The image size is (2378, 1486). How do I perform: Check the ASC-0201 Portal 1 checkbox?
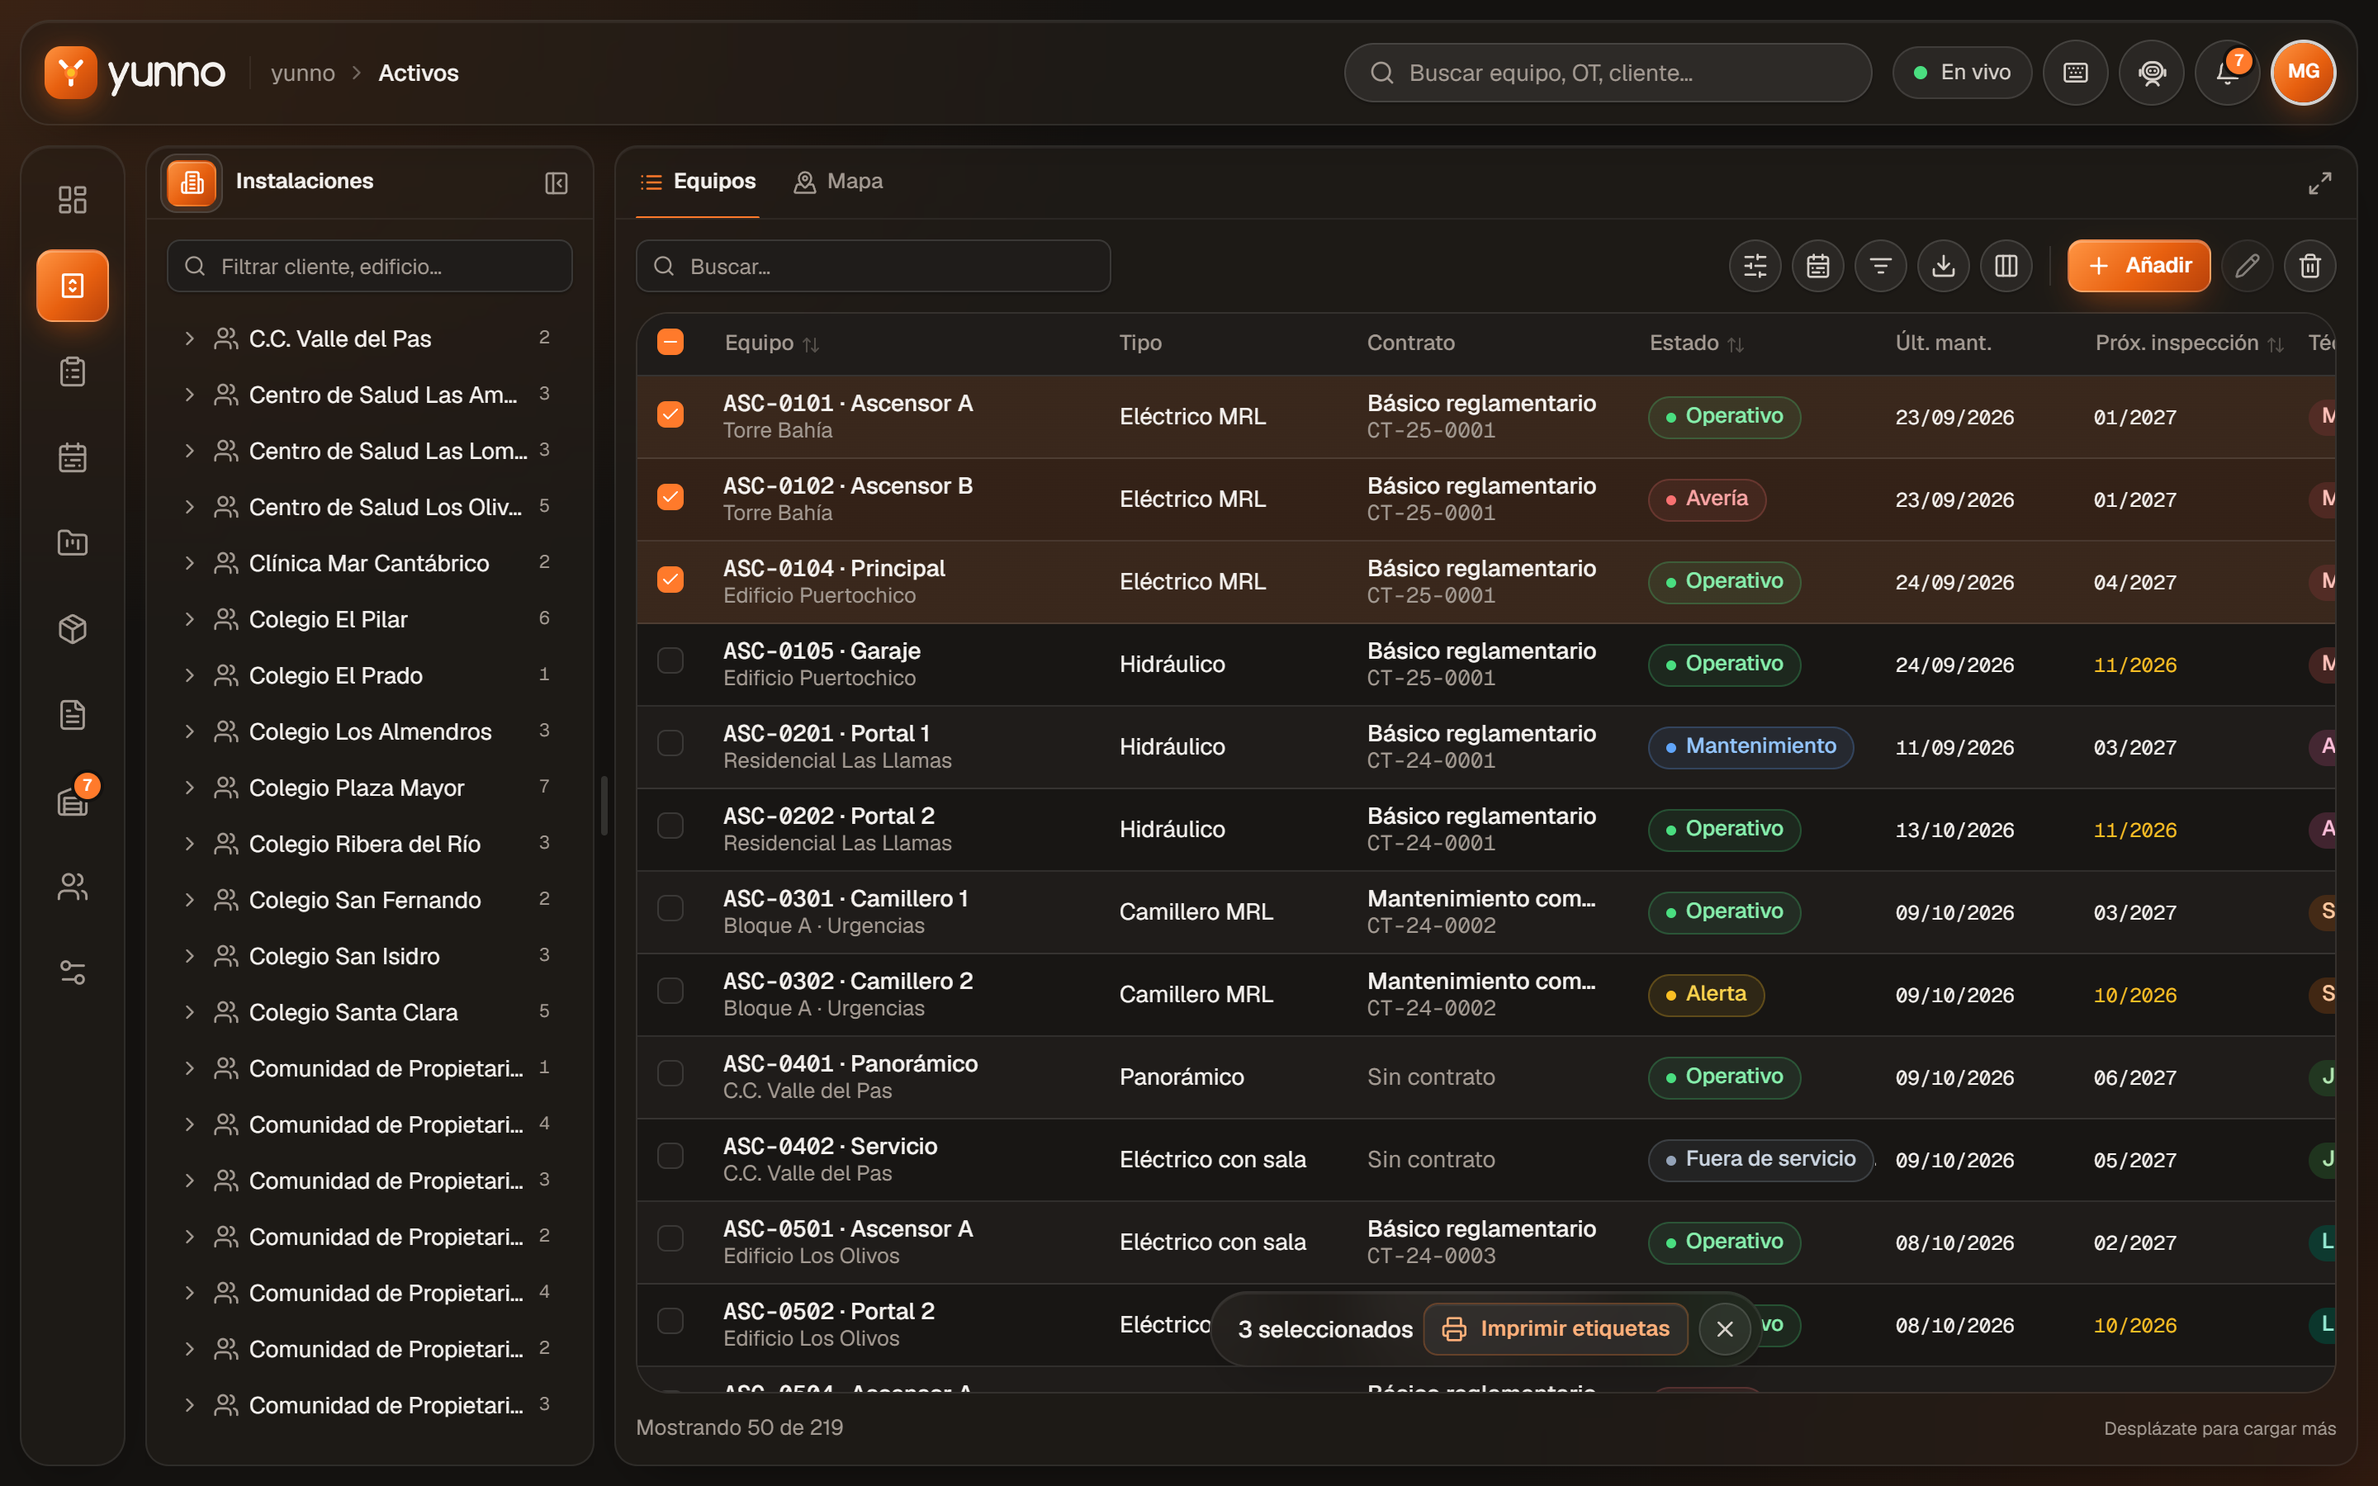click(670, 743)
